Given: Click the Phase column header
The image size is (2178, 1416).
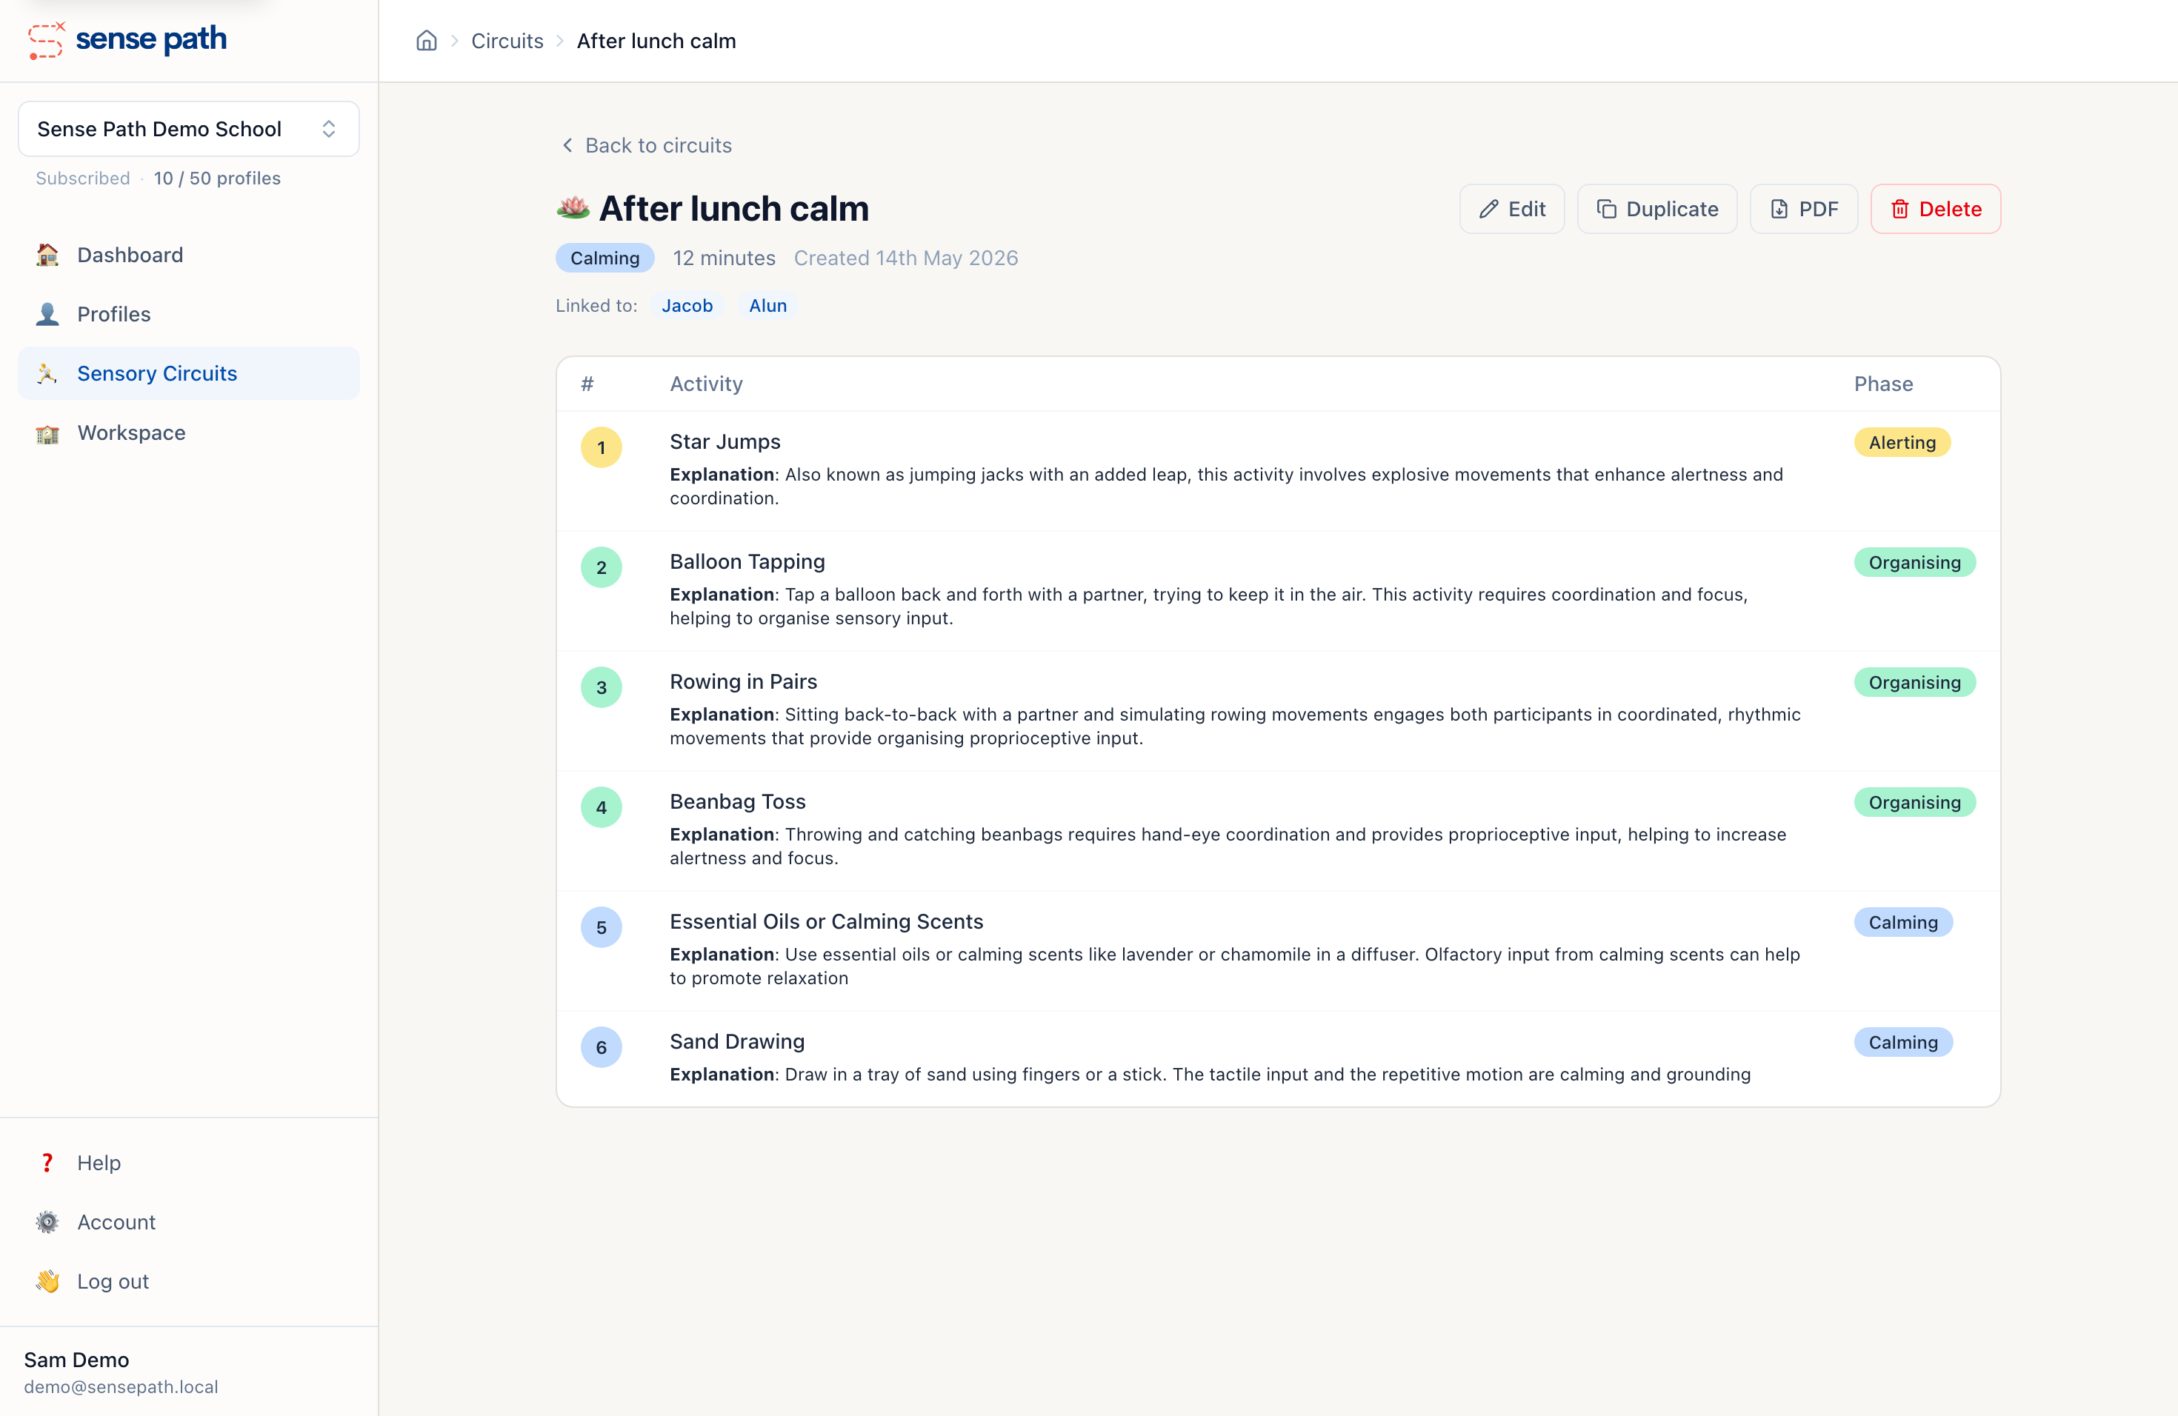Looking at the screenshot, I should (x=1883, y=384).
